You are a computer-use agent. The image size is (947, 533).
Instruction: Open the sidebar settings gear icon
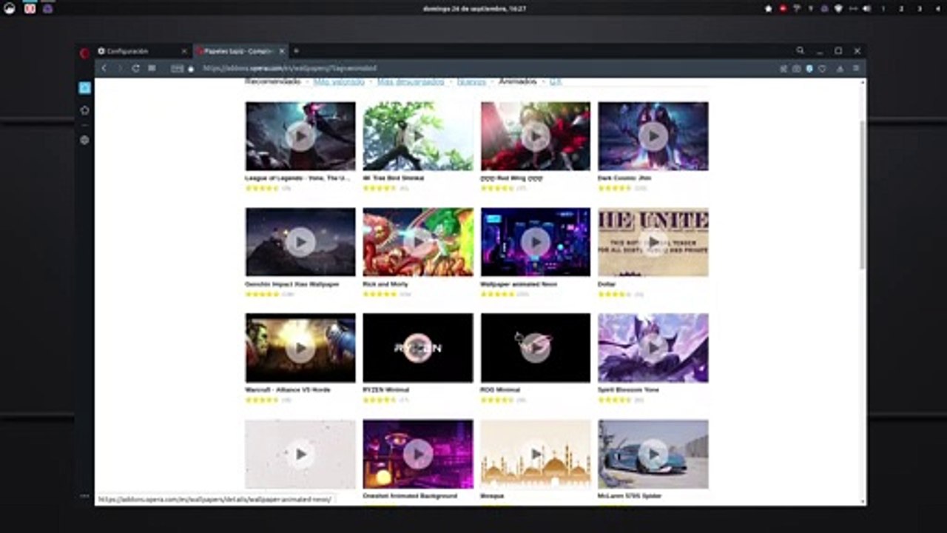click(x=85, y=140)
